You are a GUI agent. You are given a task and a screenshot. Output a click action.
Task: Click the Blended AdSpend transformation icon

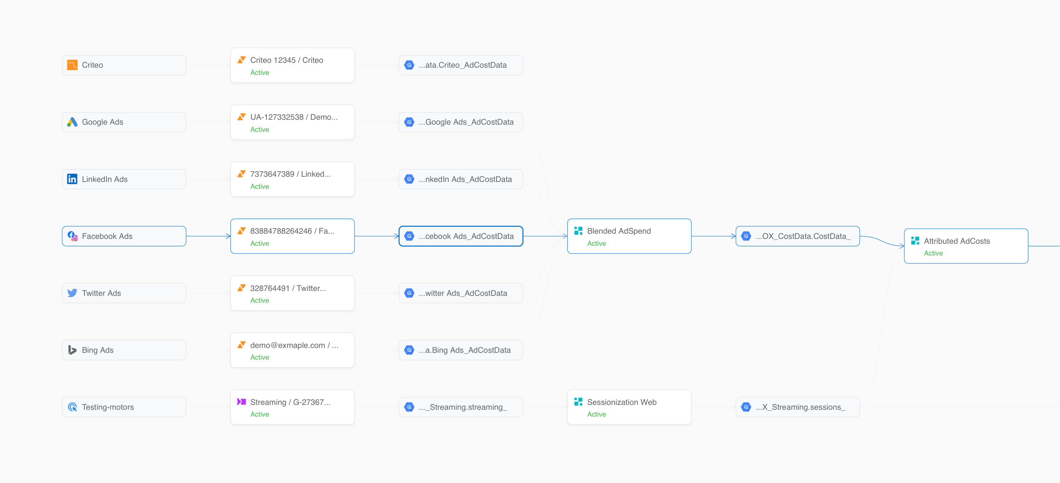(x=578, y=230)
